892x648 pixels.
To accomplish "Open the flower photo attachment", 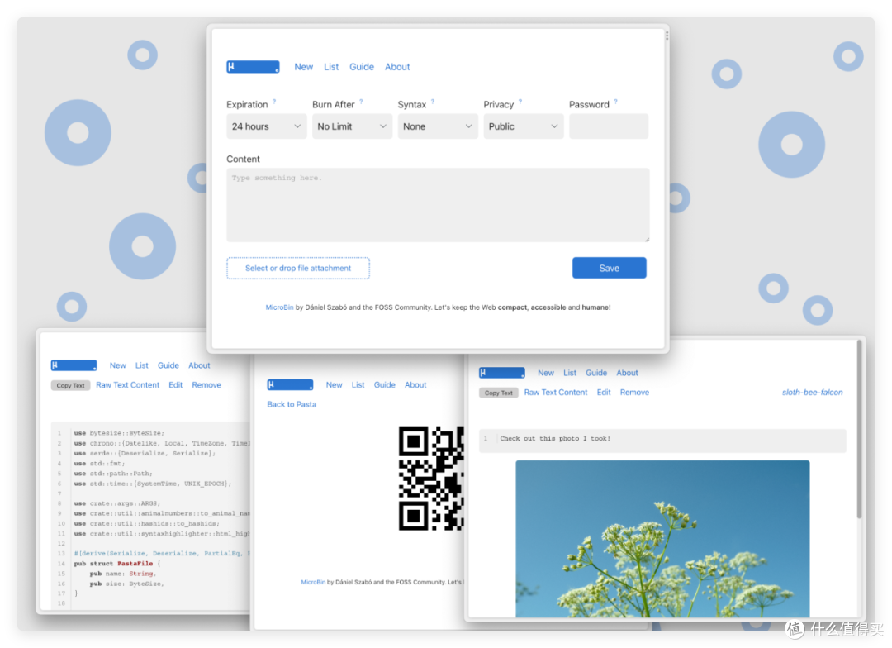I will [662, 539].
